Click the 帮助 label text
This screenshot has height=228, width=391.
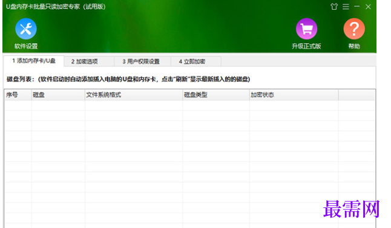[354, 46]
